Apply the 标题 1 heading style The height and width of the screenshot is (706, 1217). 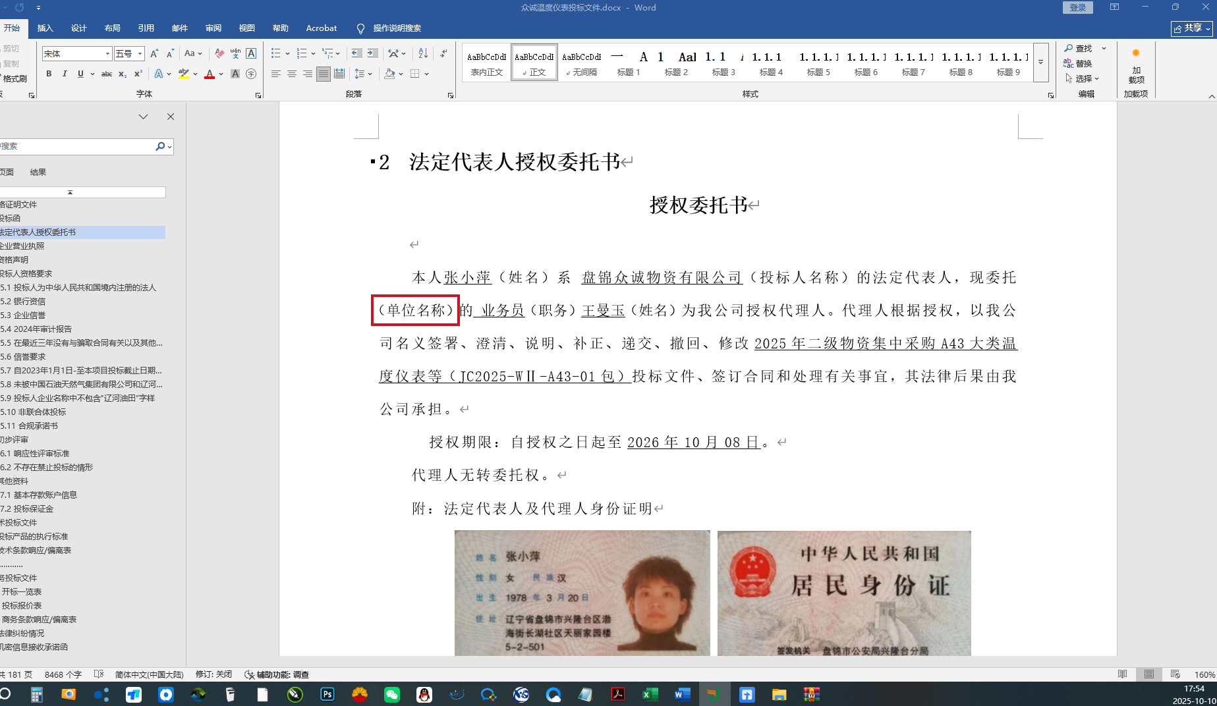tap(629, 63)
